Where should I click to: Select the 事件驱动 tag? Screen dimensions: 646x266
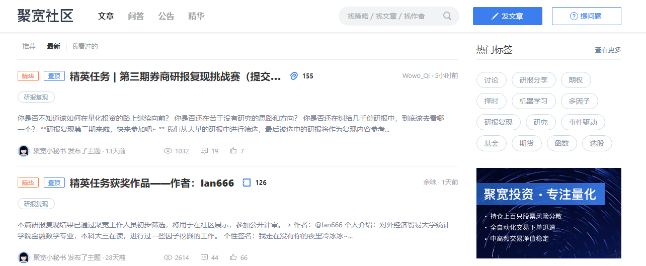(x=583, y=122)
